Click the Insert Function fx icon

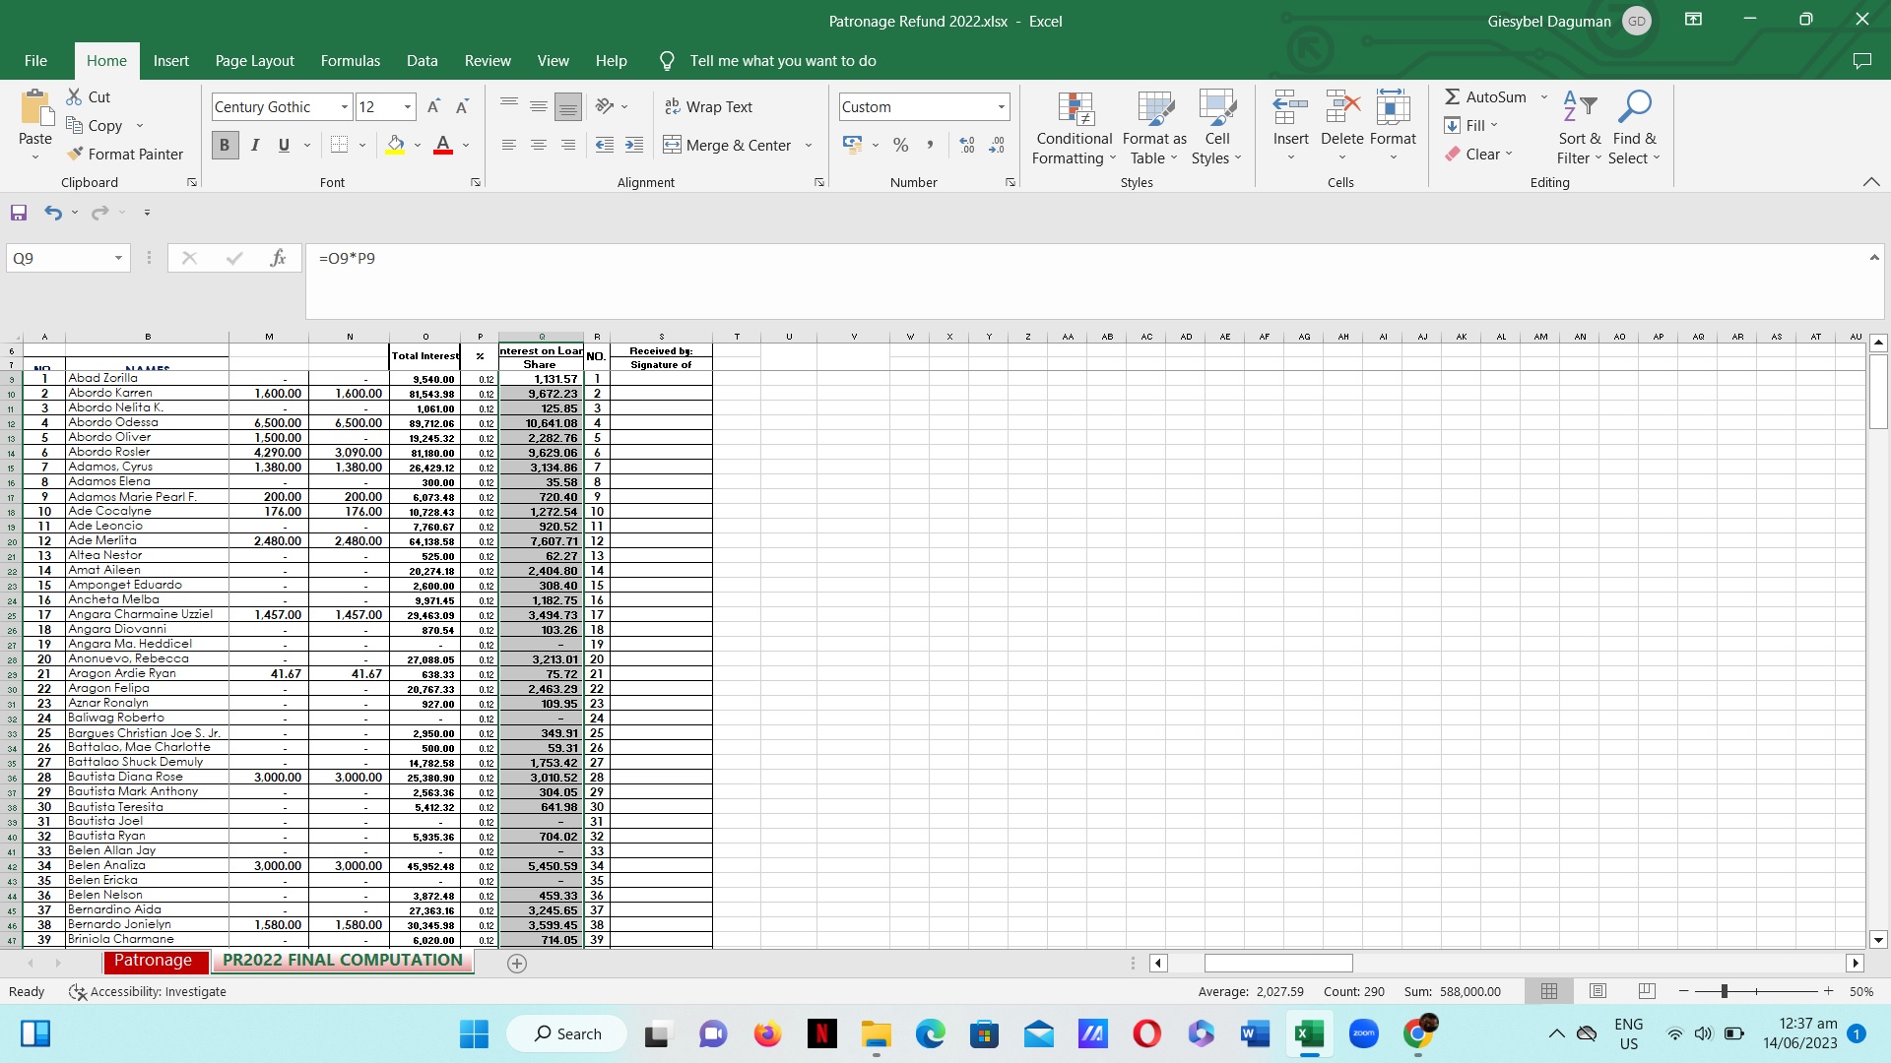[x=278, y=258]
